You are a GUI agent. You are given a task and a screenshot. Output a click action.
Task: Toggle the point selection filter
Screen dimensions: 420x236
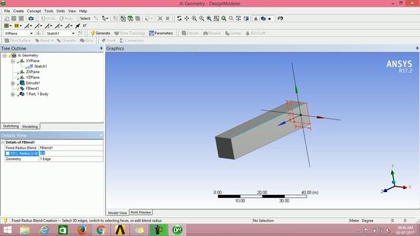115,18
